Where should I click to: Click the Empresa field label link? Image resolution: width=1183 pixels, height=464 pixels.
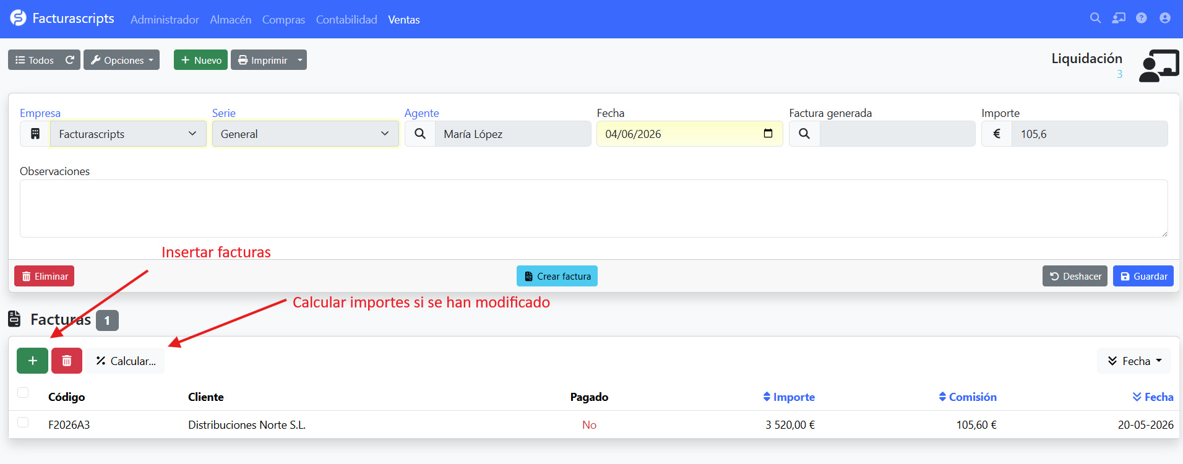pos(40,113)
